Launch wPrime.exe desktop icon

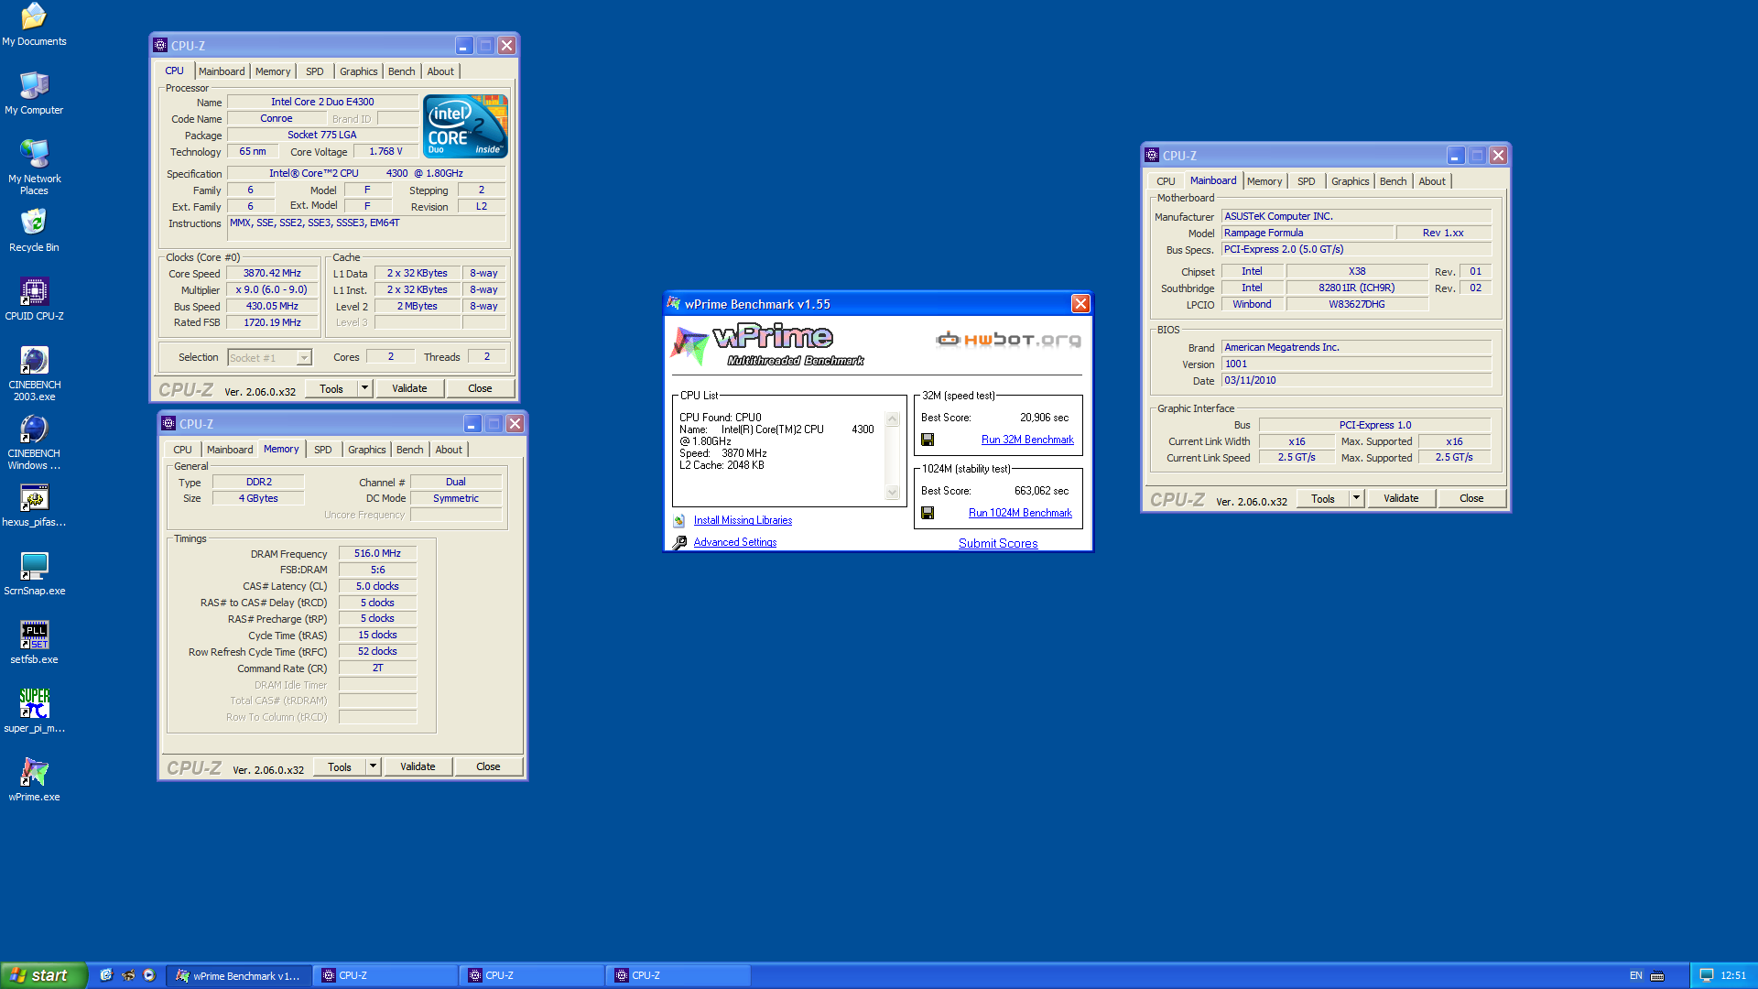[x=34, y=780]
